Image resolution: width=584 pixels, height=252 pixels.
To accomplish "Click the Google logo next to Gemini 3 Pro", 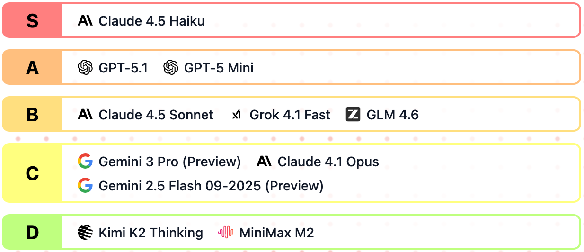I will click(x=85, y=162).
